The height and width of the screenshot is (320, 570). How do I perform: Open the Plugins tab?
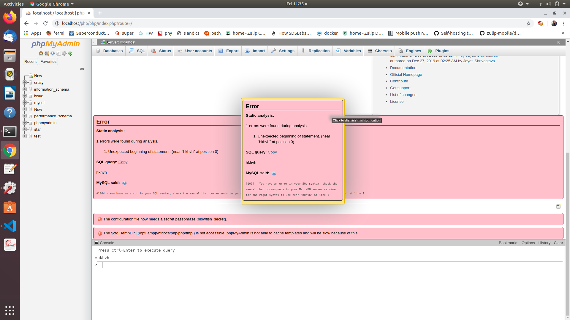point(438,51)
